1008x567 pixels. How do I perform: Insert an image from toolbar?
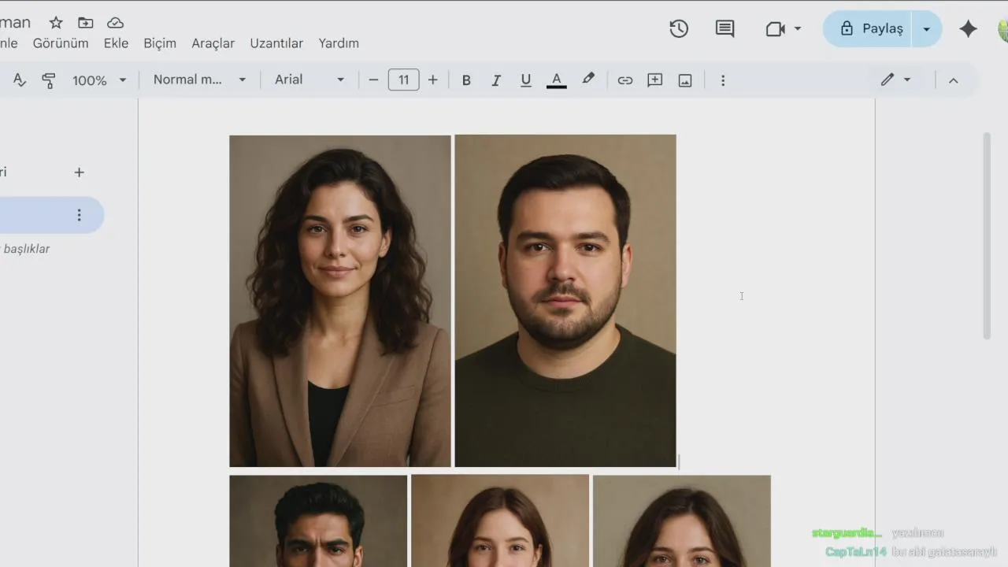tap(685, 80)
